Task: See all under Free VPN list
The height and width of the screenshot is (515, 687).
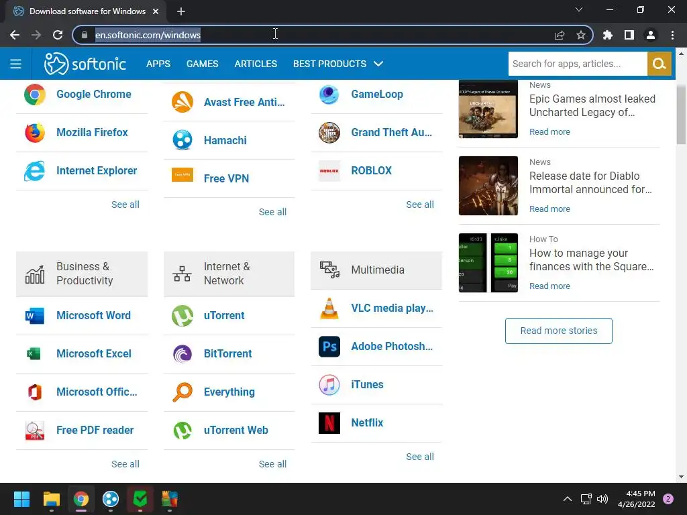Action: pos(272,212)
